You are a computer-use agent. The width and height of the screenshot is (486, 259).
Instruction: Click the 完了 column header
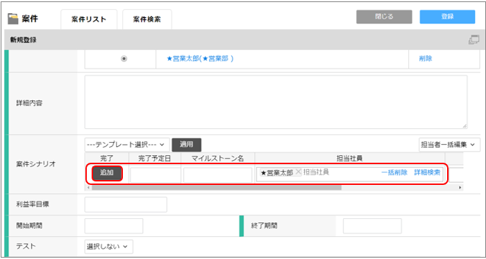tap(107, 159)
